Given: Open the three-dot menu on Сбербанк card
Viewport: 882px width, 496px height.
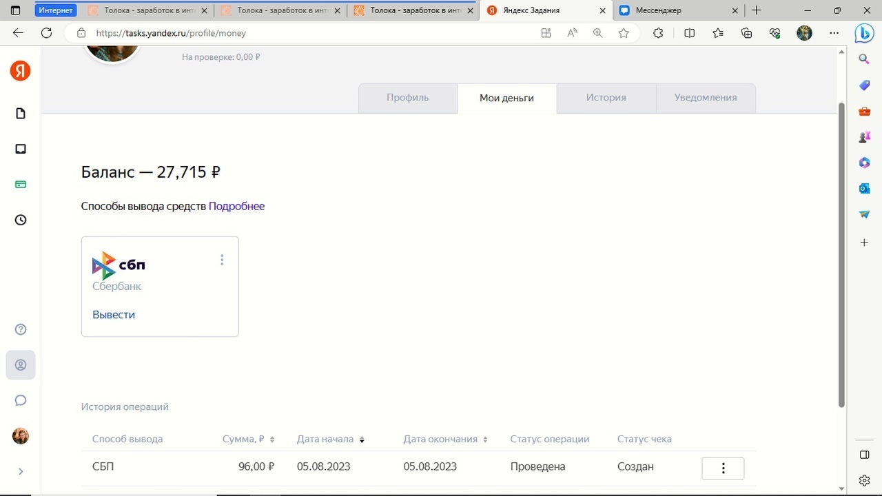Looking at the screenshot, I should coord(222,260).
